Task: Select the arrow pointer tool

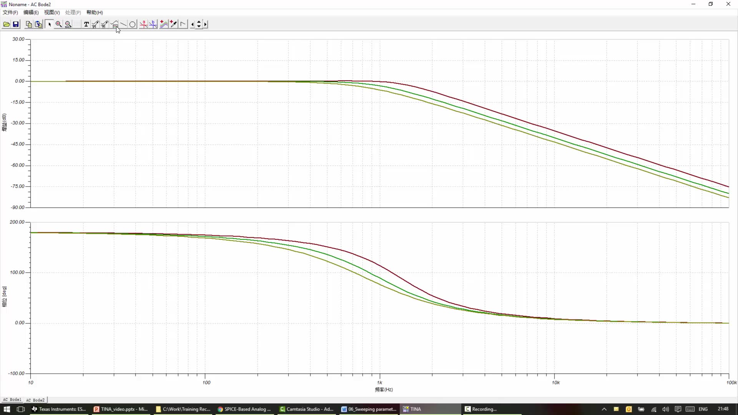Action: (49, 24)
